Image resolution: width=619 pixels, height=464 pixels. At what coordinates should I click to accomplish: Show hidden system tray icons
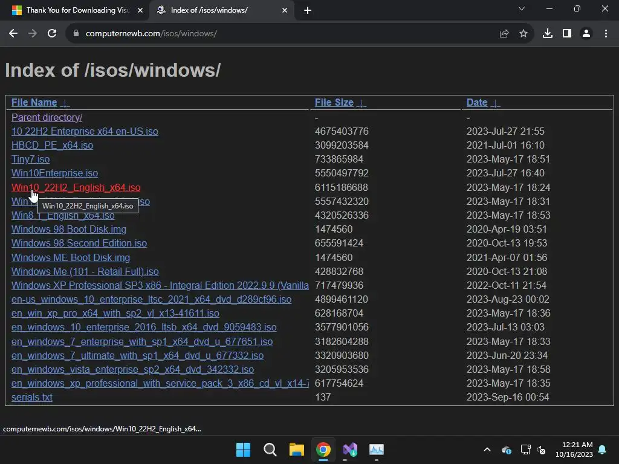[x=487, y=449]
